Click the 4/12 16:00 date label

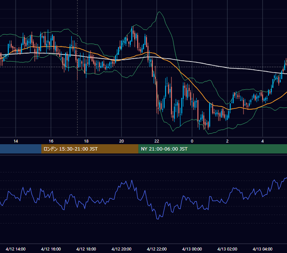[x=51, y=249]
